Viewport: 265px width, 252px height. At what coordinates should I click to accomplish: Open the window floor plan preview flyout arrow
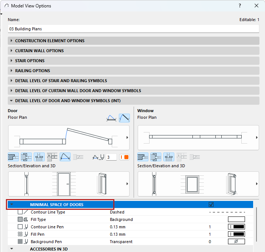point(257,138)
